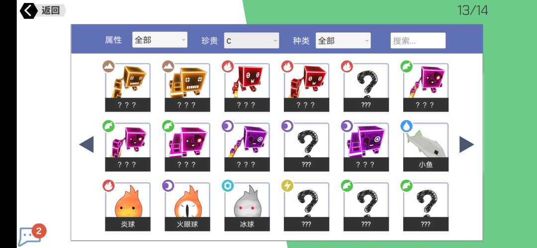
Task: Open the 火眼球 creature card
Action: [x=187, y=207]
